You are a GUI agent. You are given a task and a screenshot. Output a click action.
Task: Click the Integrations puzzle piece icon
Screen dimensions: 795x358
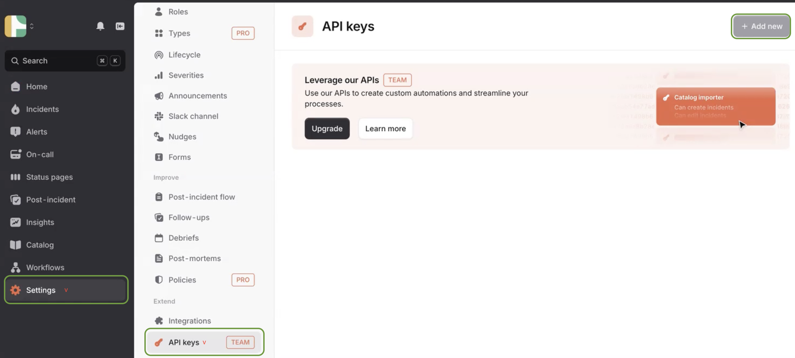pos(159,321)
